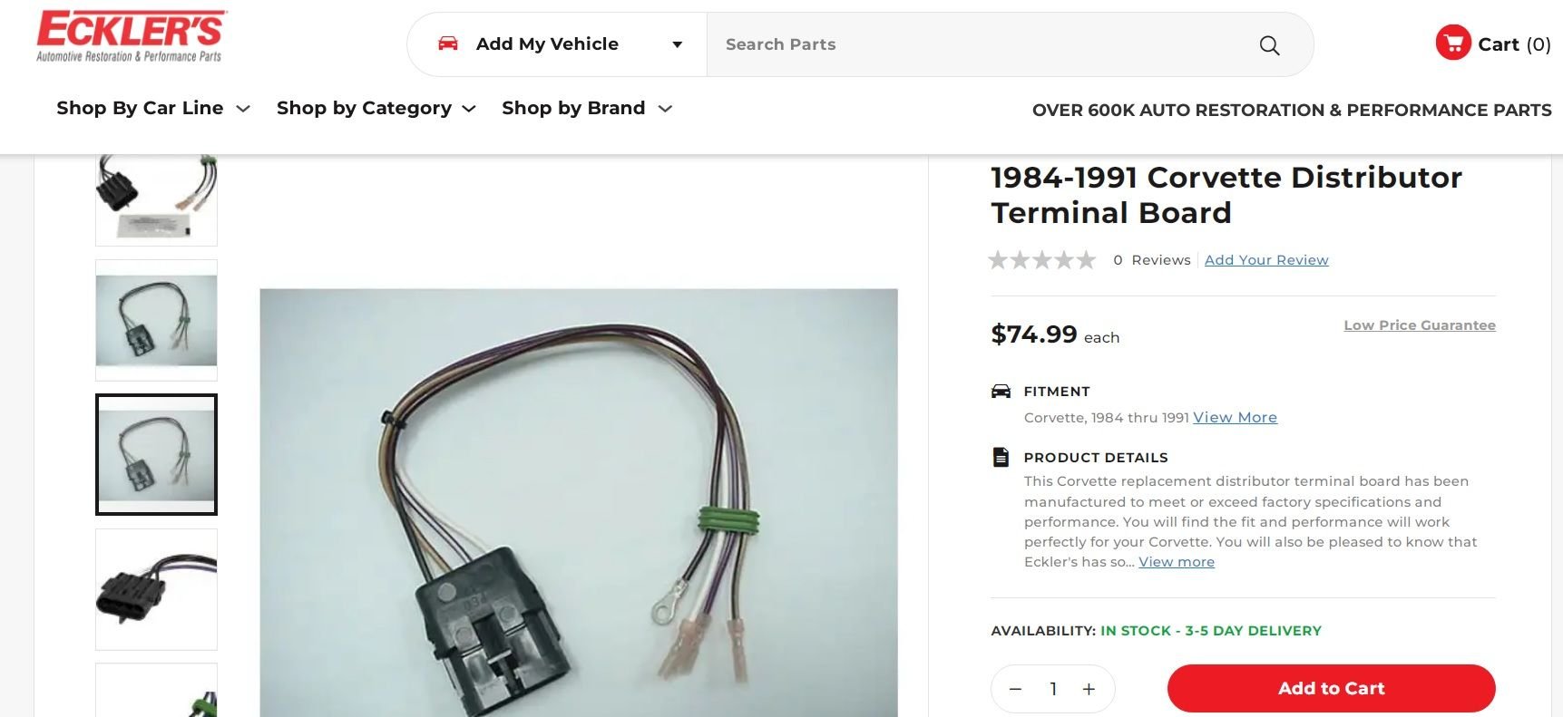Viewport: 1563px width, 717px height.
Task: Expand the Shop by Brand menu
Action: (x=586, y=109)
